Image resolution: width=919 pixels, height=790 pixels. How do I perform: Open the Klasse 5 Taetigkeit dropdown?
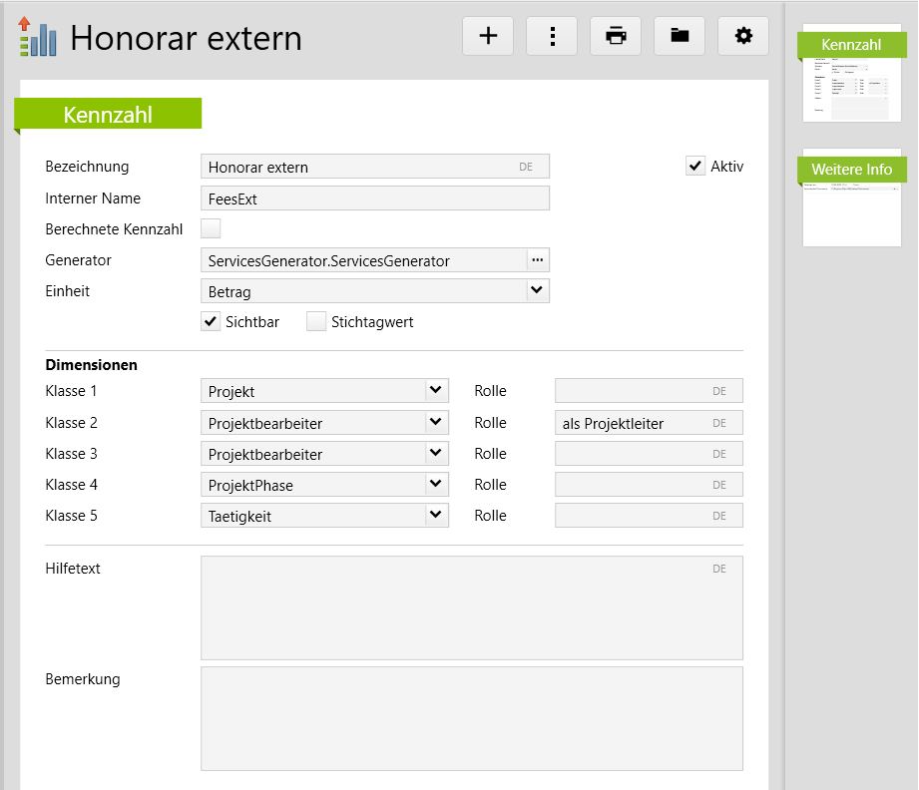click(x=436, y=516)
